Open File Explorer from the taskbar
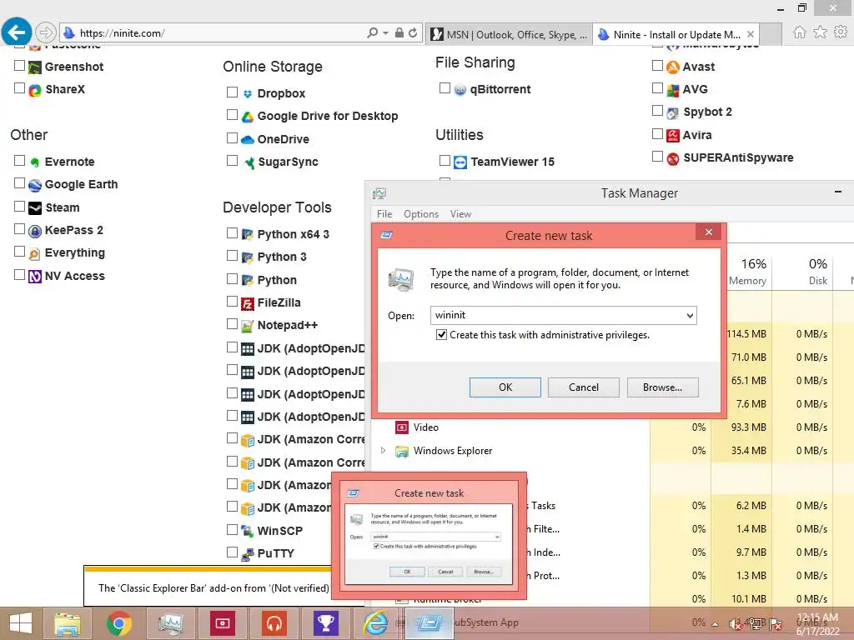 coord(67,623)
